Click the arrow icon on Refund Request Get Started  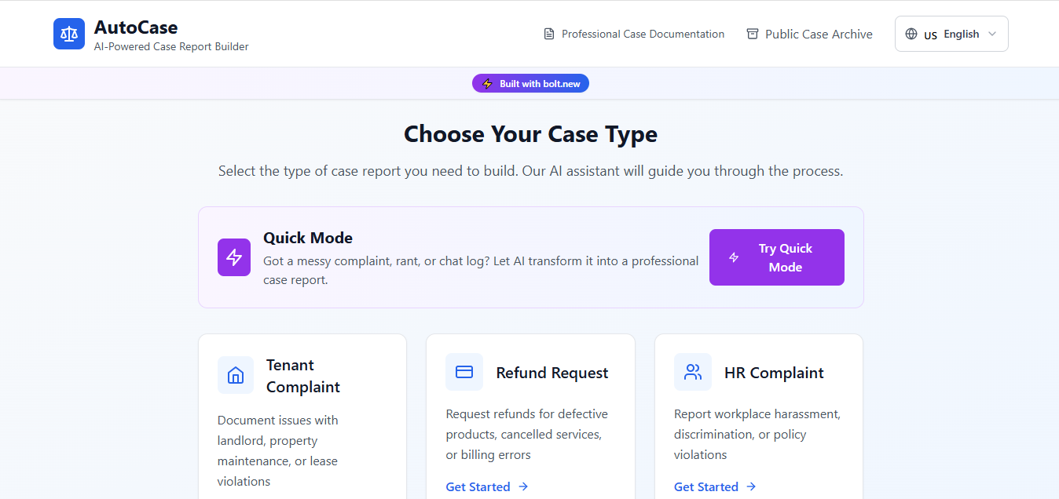pos(524,486)
